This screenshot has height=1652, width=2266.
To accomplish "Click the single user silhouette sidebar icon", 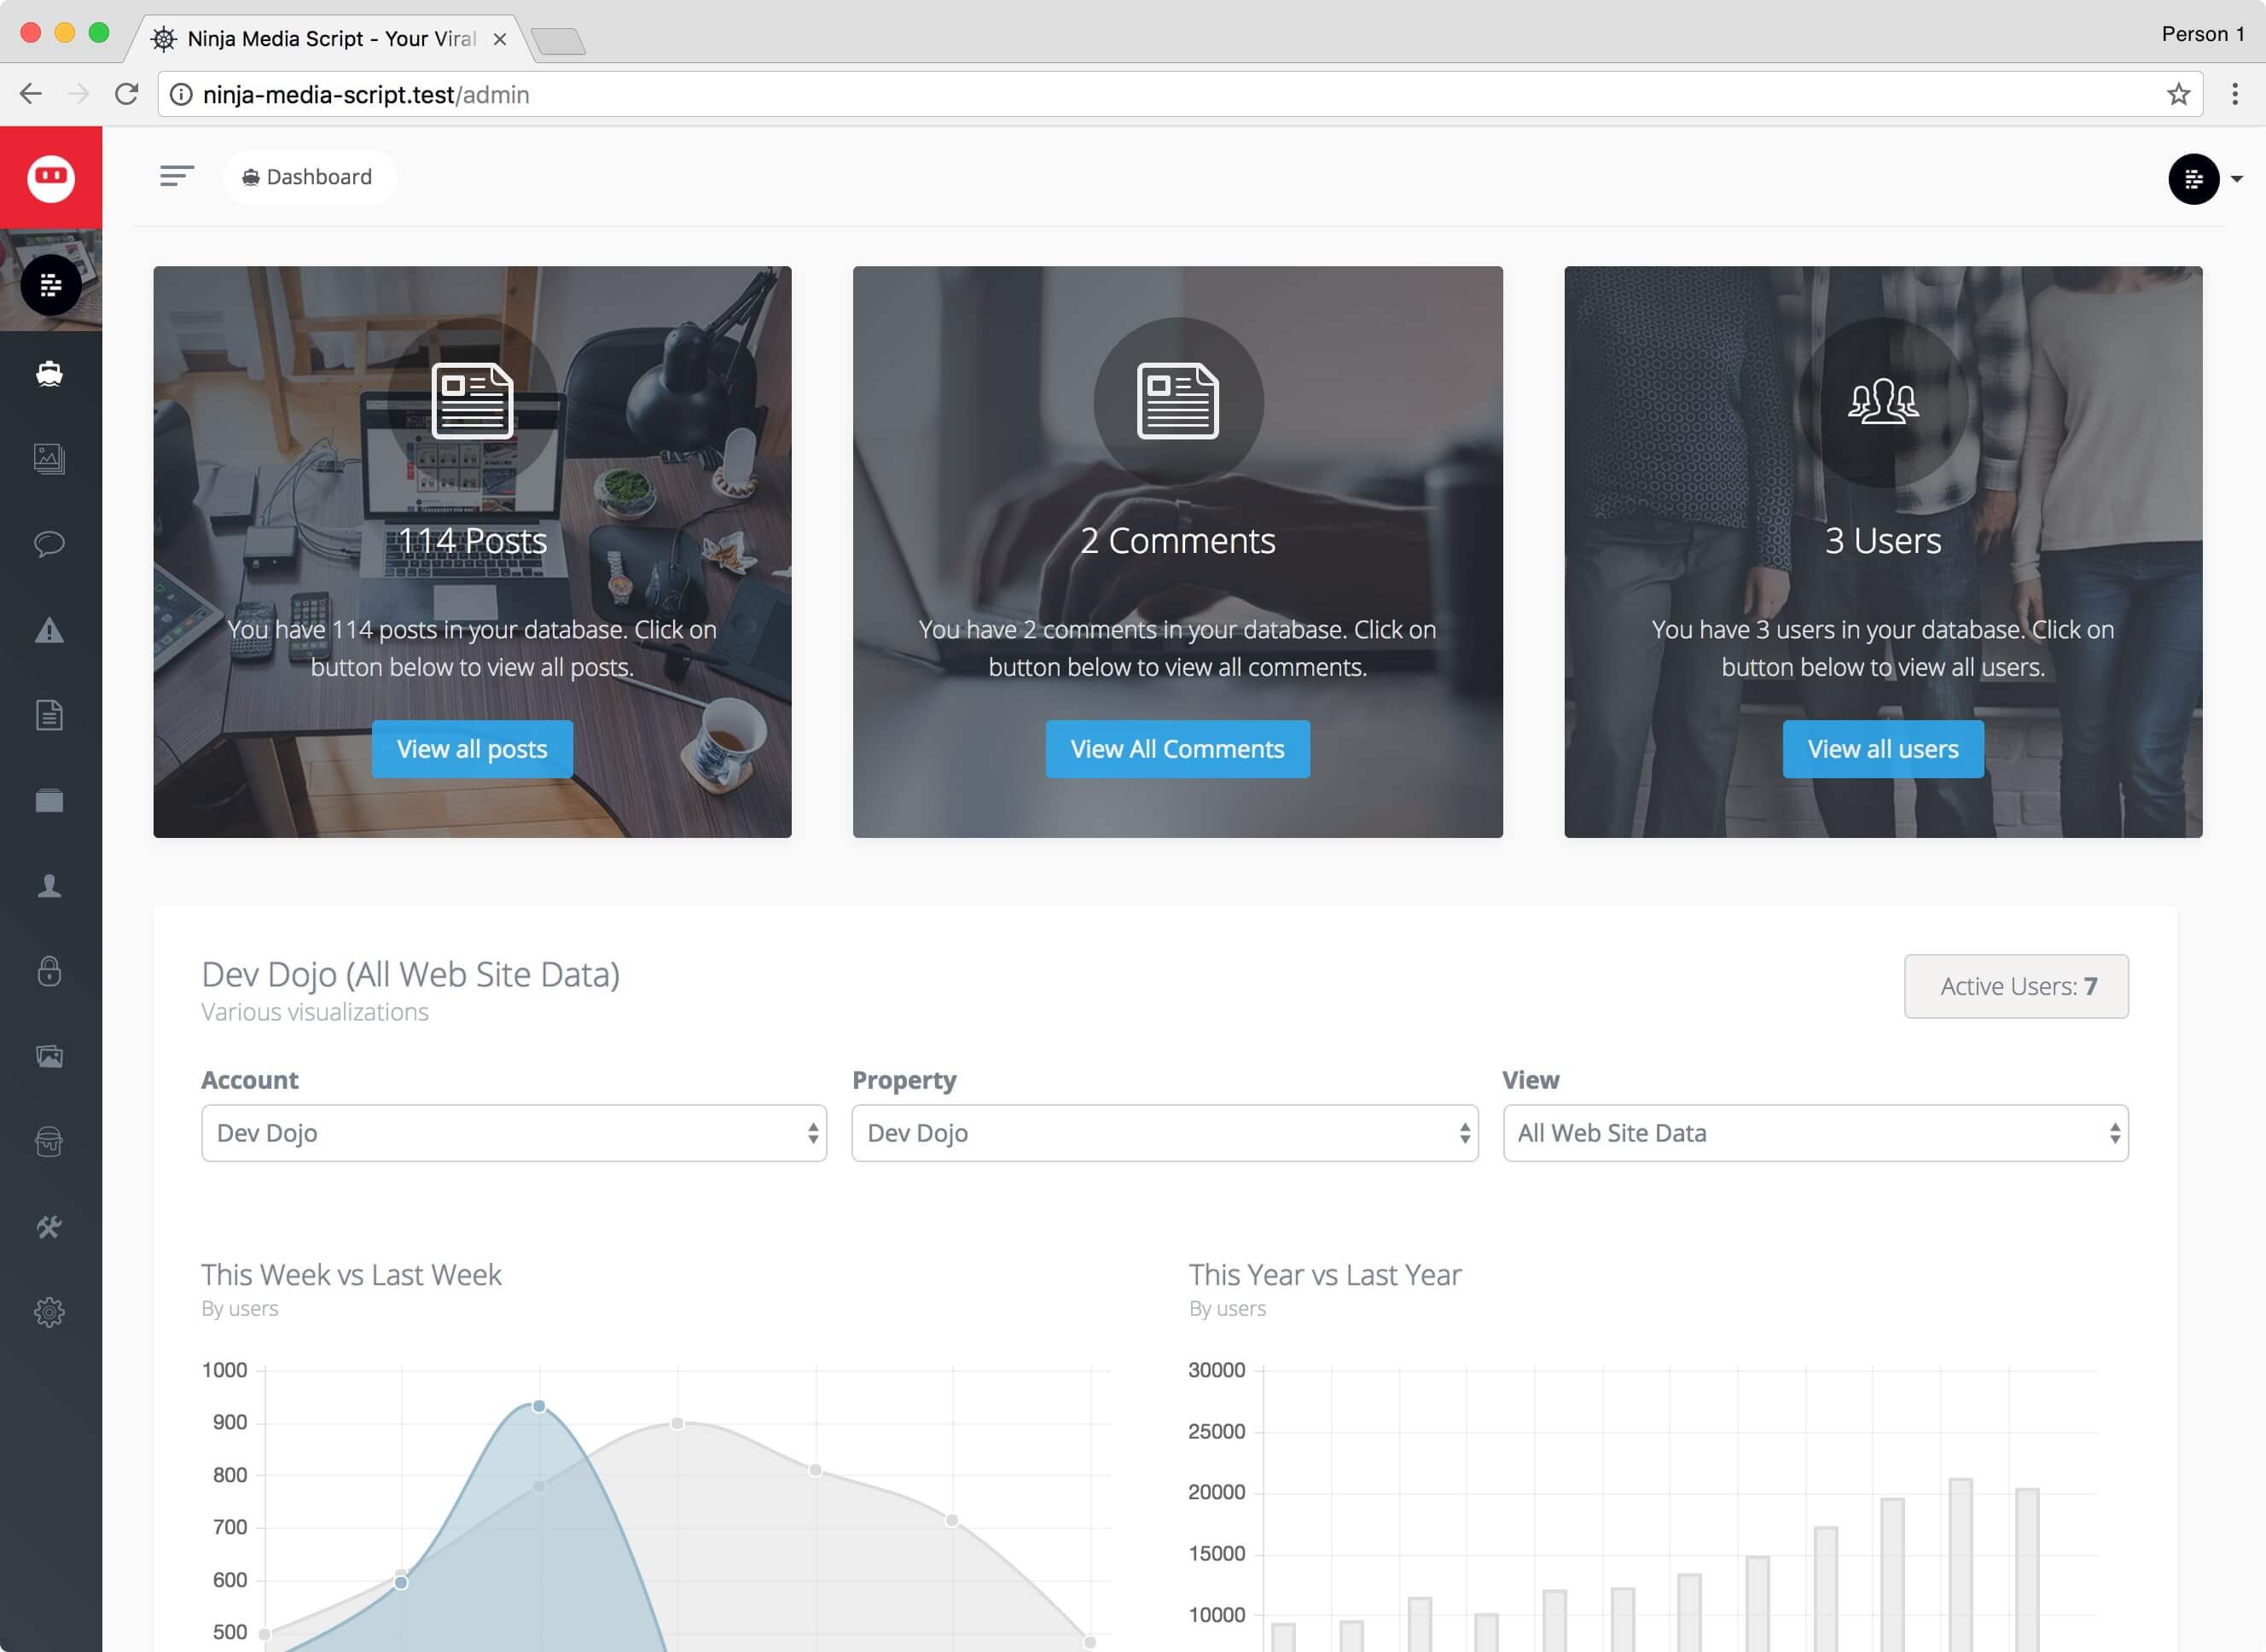I will tap(49, 886).
